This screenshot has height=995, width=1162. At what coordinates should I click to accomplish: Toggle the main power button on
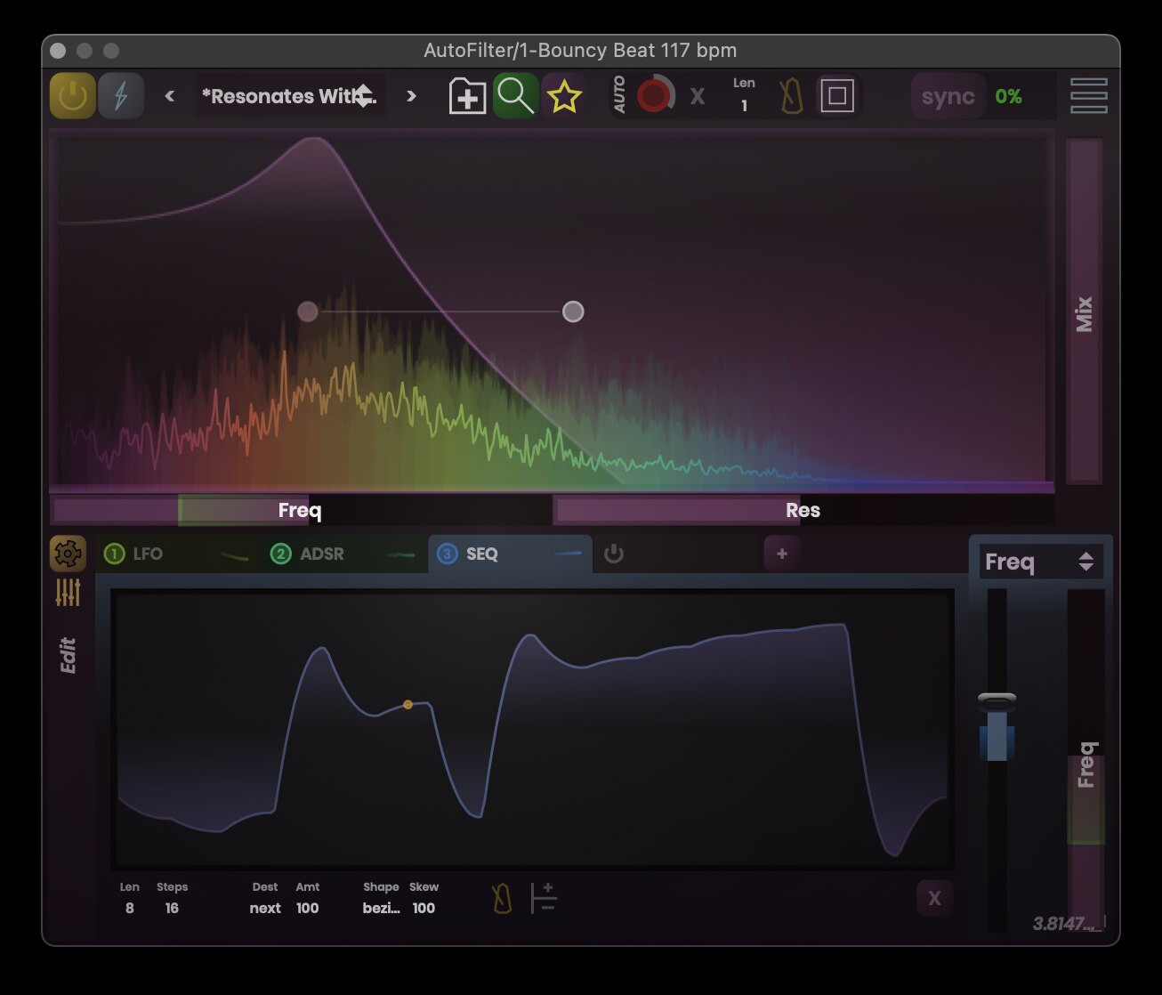click(x=72, y=95)
